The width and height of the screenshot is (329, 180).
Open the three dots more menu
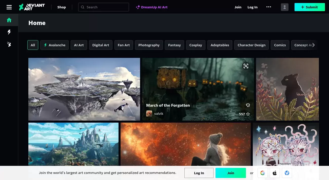(269, 7)
